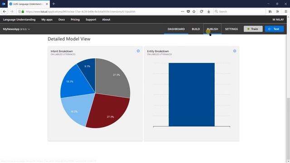Open the library bookshelf icon

(270, 11)
